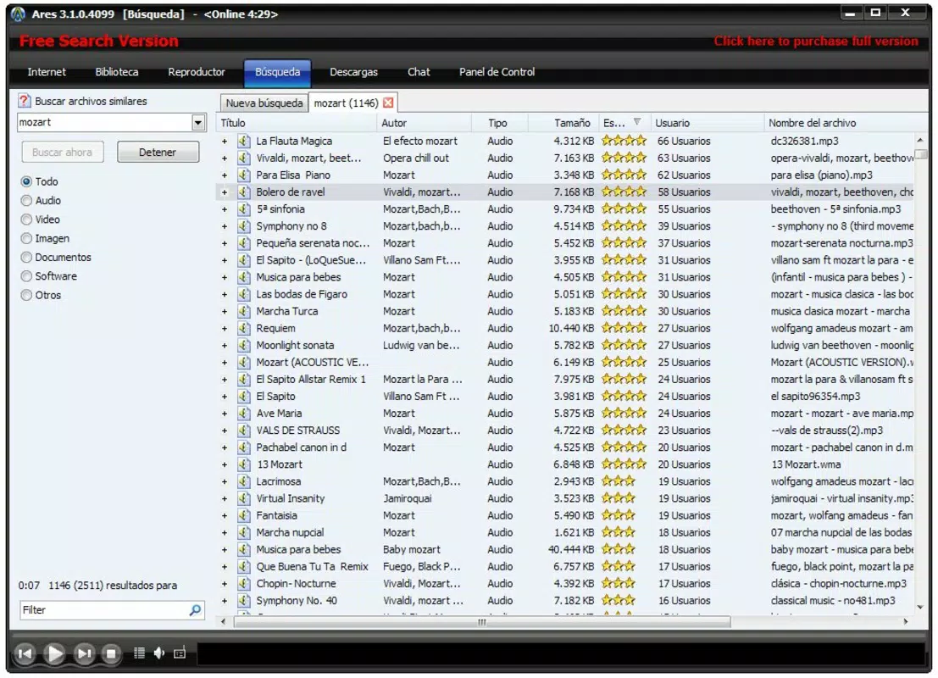Viewport: 938px width, 678px height.
Task: Click the audio file icon for Fantaisia
Action: (x=243, y=516)
